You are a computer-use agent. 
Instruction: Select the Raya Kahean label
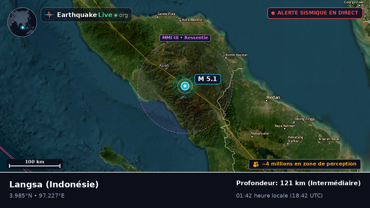[x=285, y=126]
